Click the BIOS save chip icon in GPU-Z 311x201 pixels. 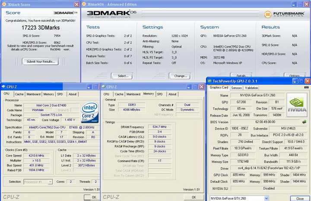tap(304, 121)
